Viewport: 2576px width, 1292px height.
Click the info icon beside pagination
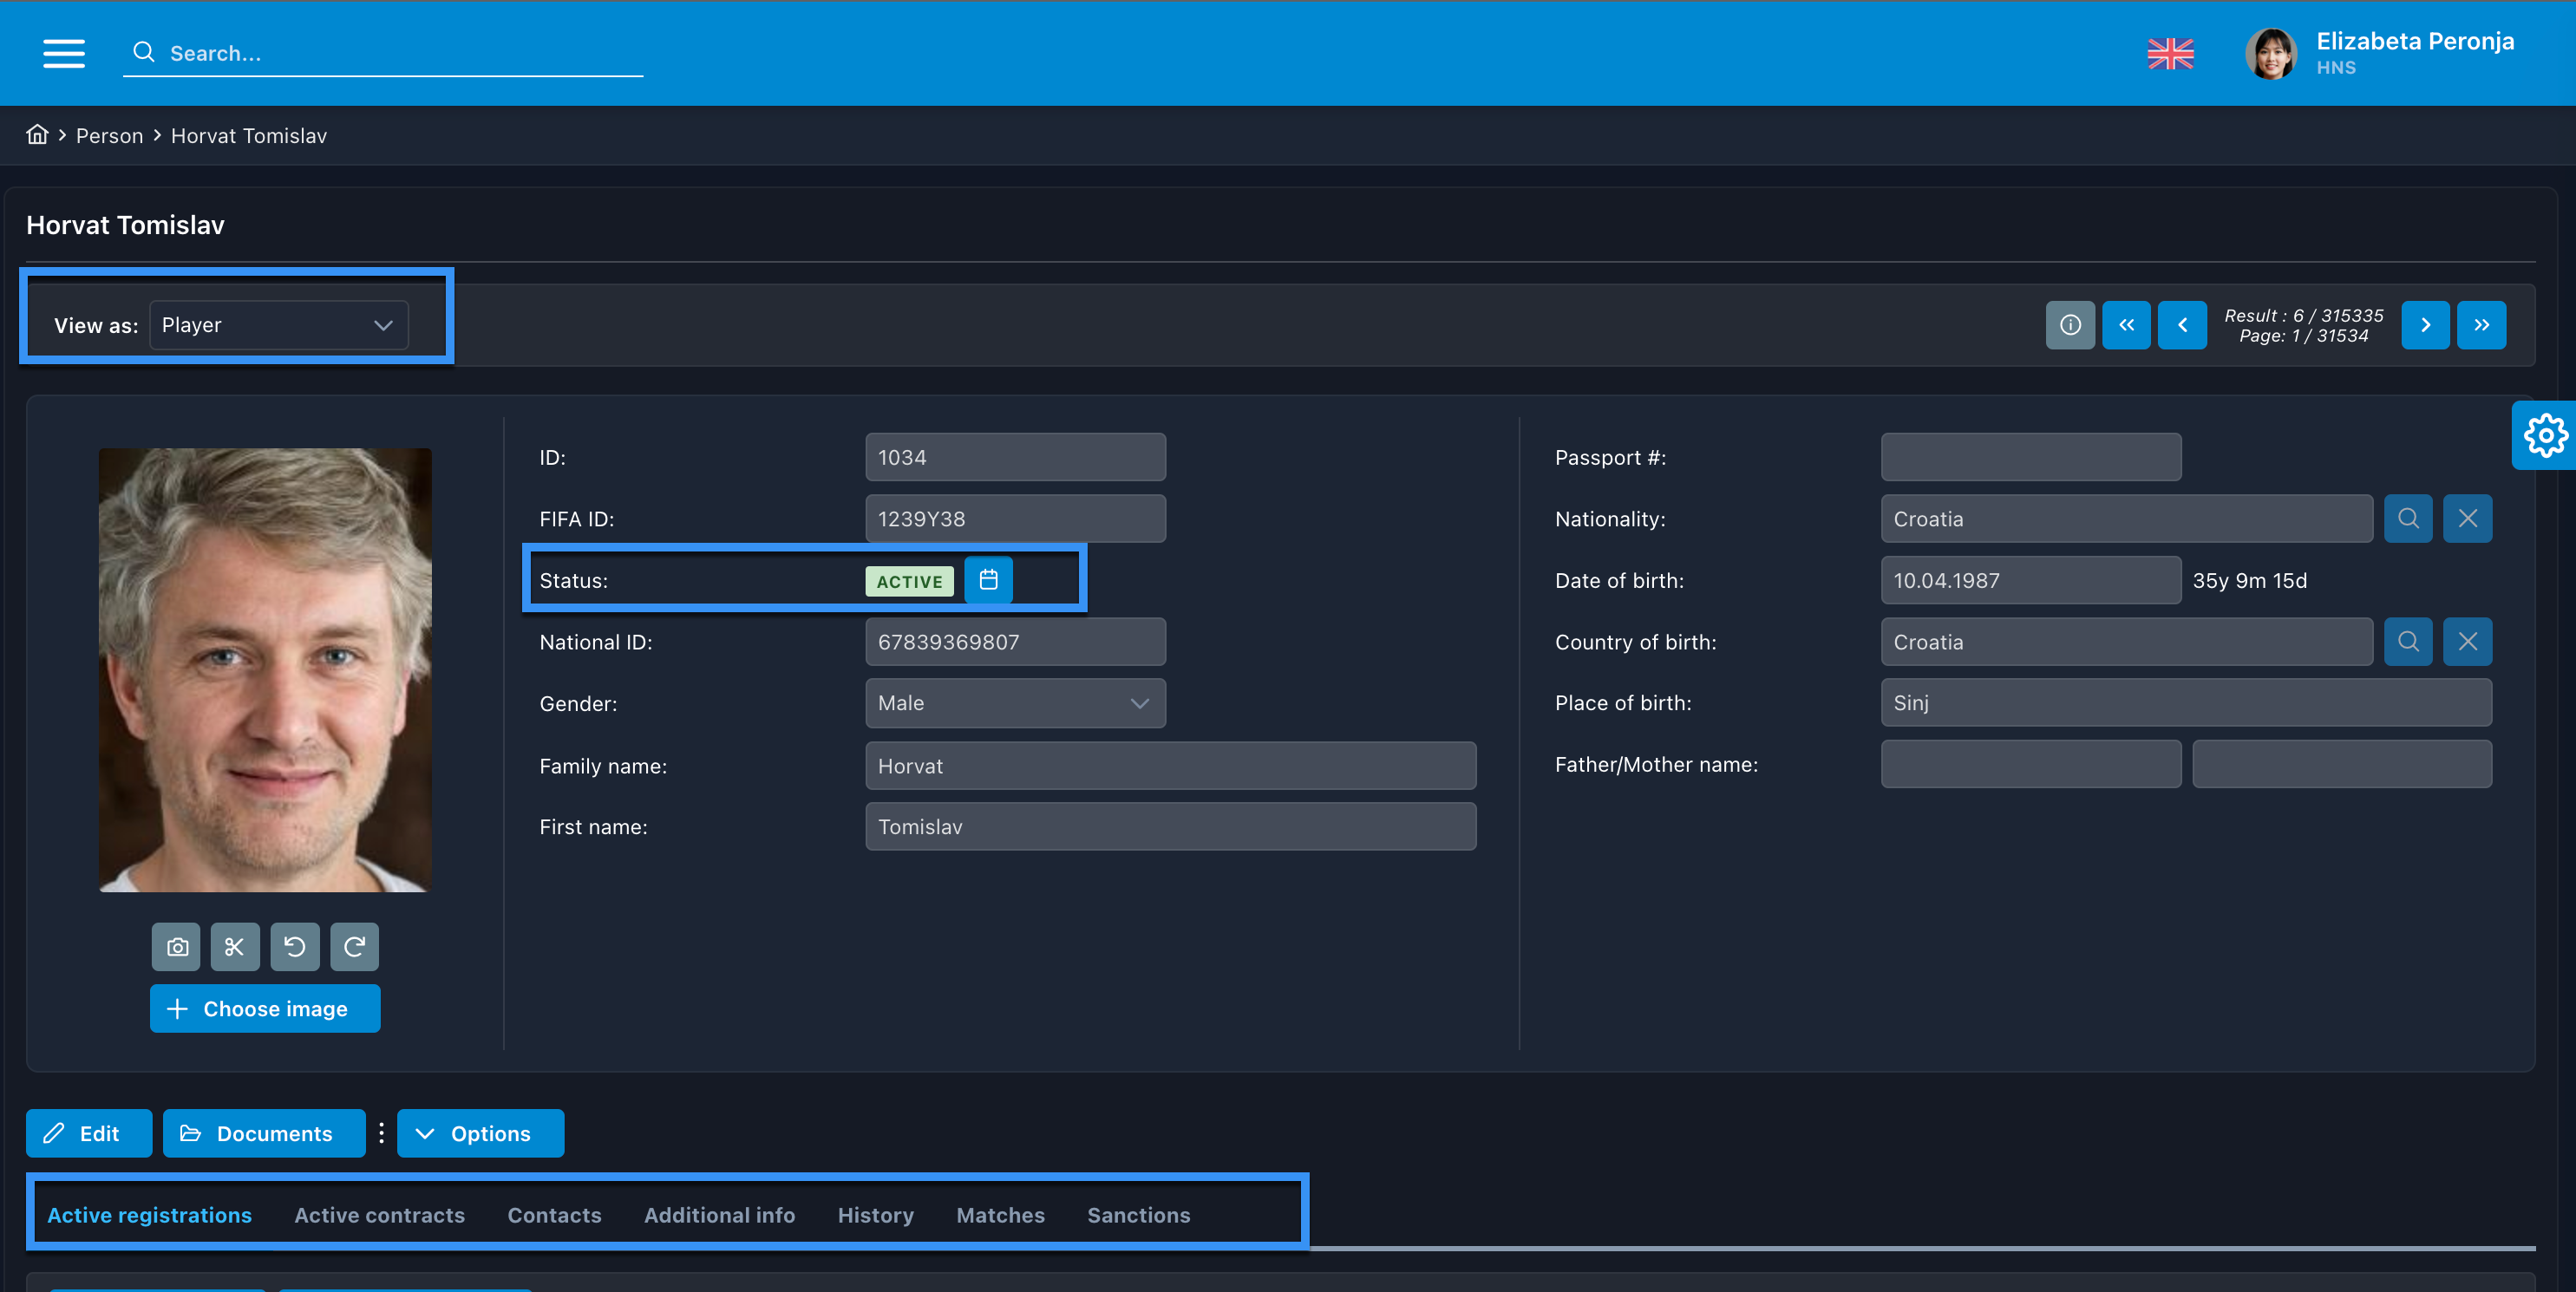click(x=2070, y=325)
